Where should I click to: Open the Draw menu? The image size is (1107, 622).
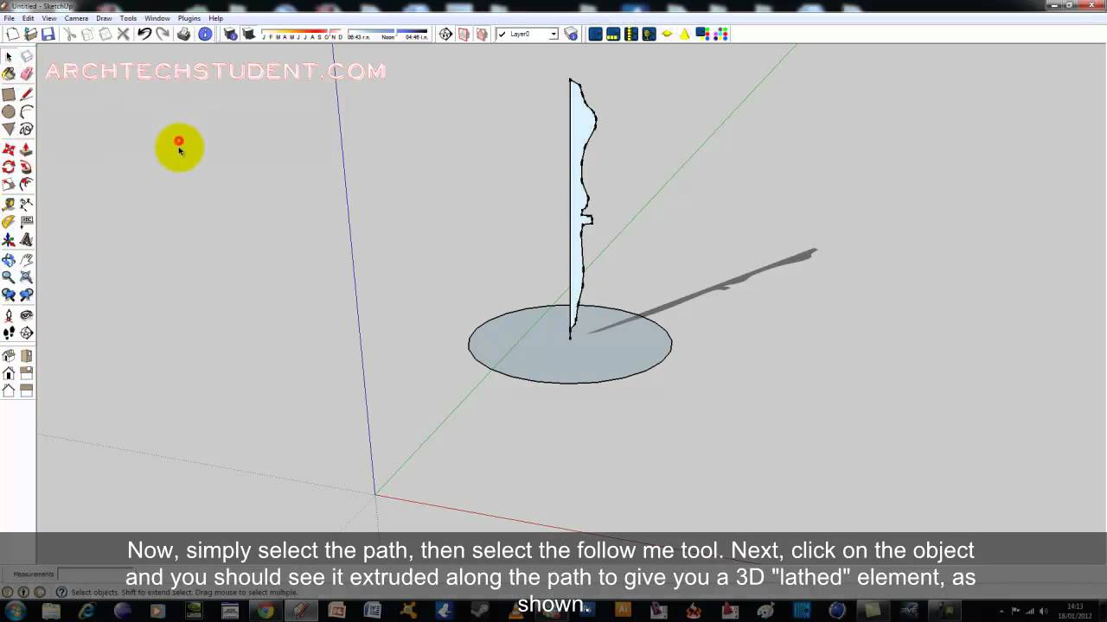tap(104, 18)
